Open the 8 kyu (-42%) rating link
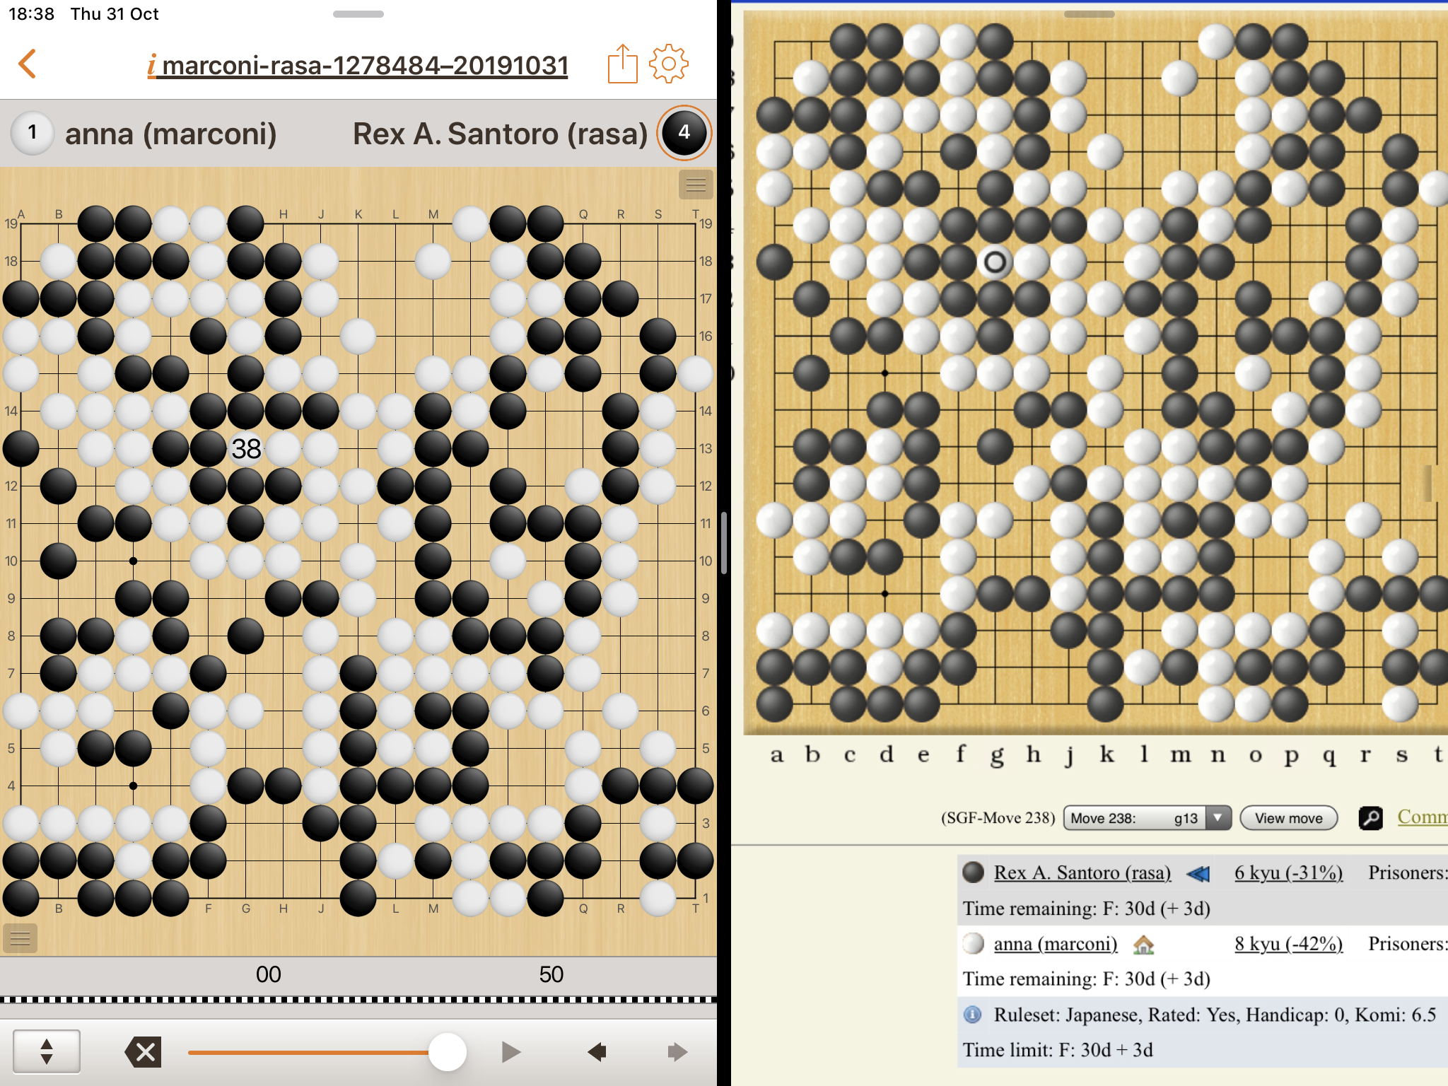Viewport: 1448px width, 1086px height. point(1288,944)
